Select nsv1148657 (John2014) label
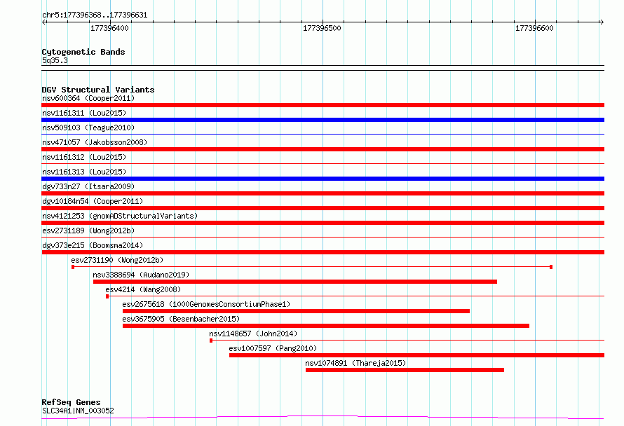This screenshot has height=426, width=624. [253, 334]
